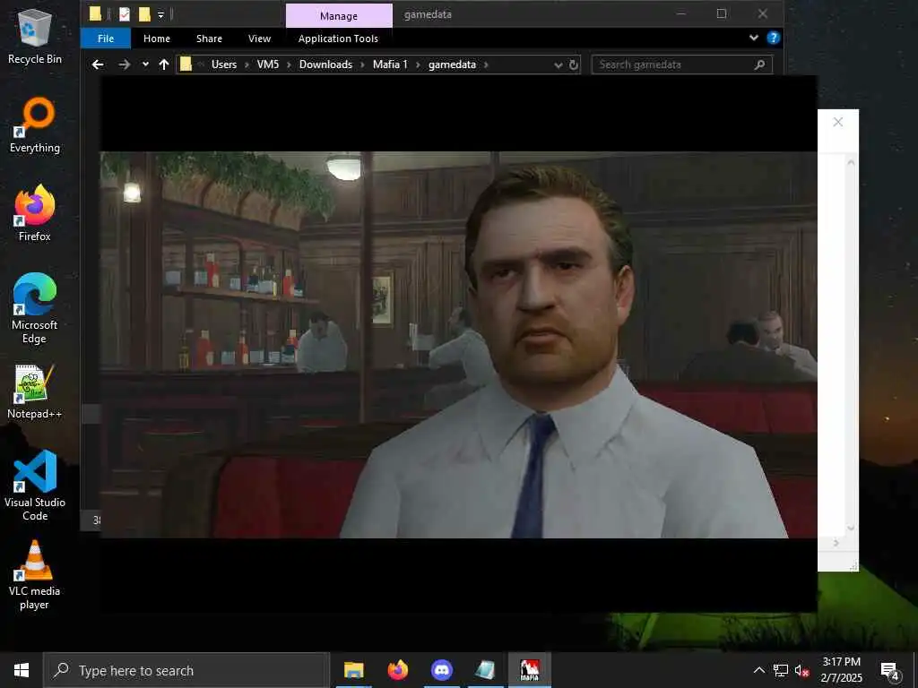This screenshot has width=918, height=688.
Task: Refresh the gamedata folder view
Action: pyautogui.click(x=574, y=64)
